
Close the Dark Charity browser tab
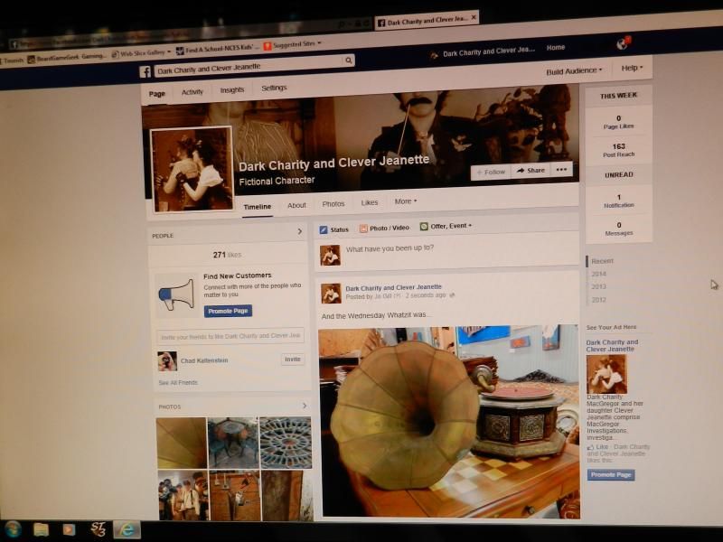point(474,17)
